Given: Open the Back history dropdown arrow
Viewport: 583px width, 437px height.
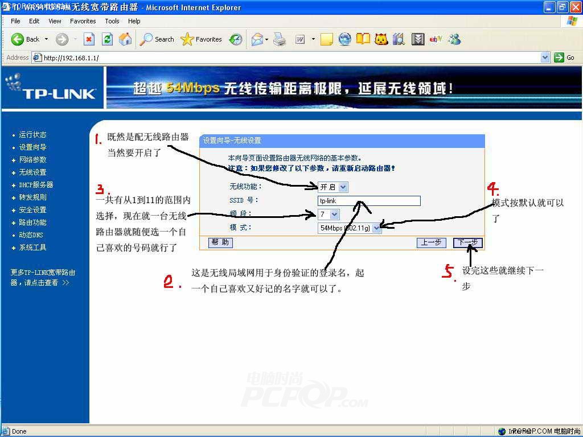Looking at the screenshot, I should (x=47, y=39).
